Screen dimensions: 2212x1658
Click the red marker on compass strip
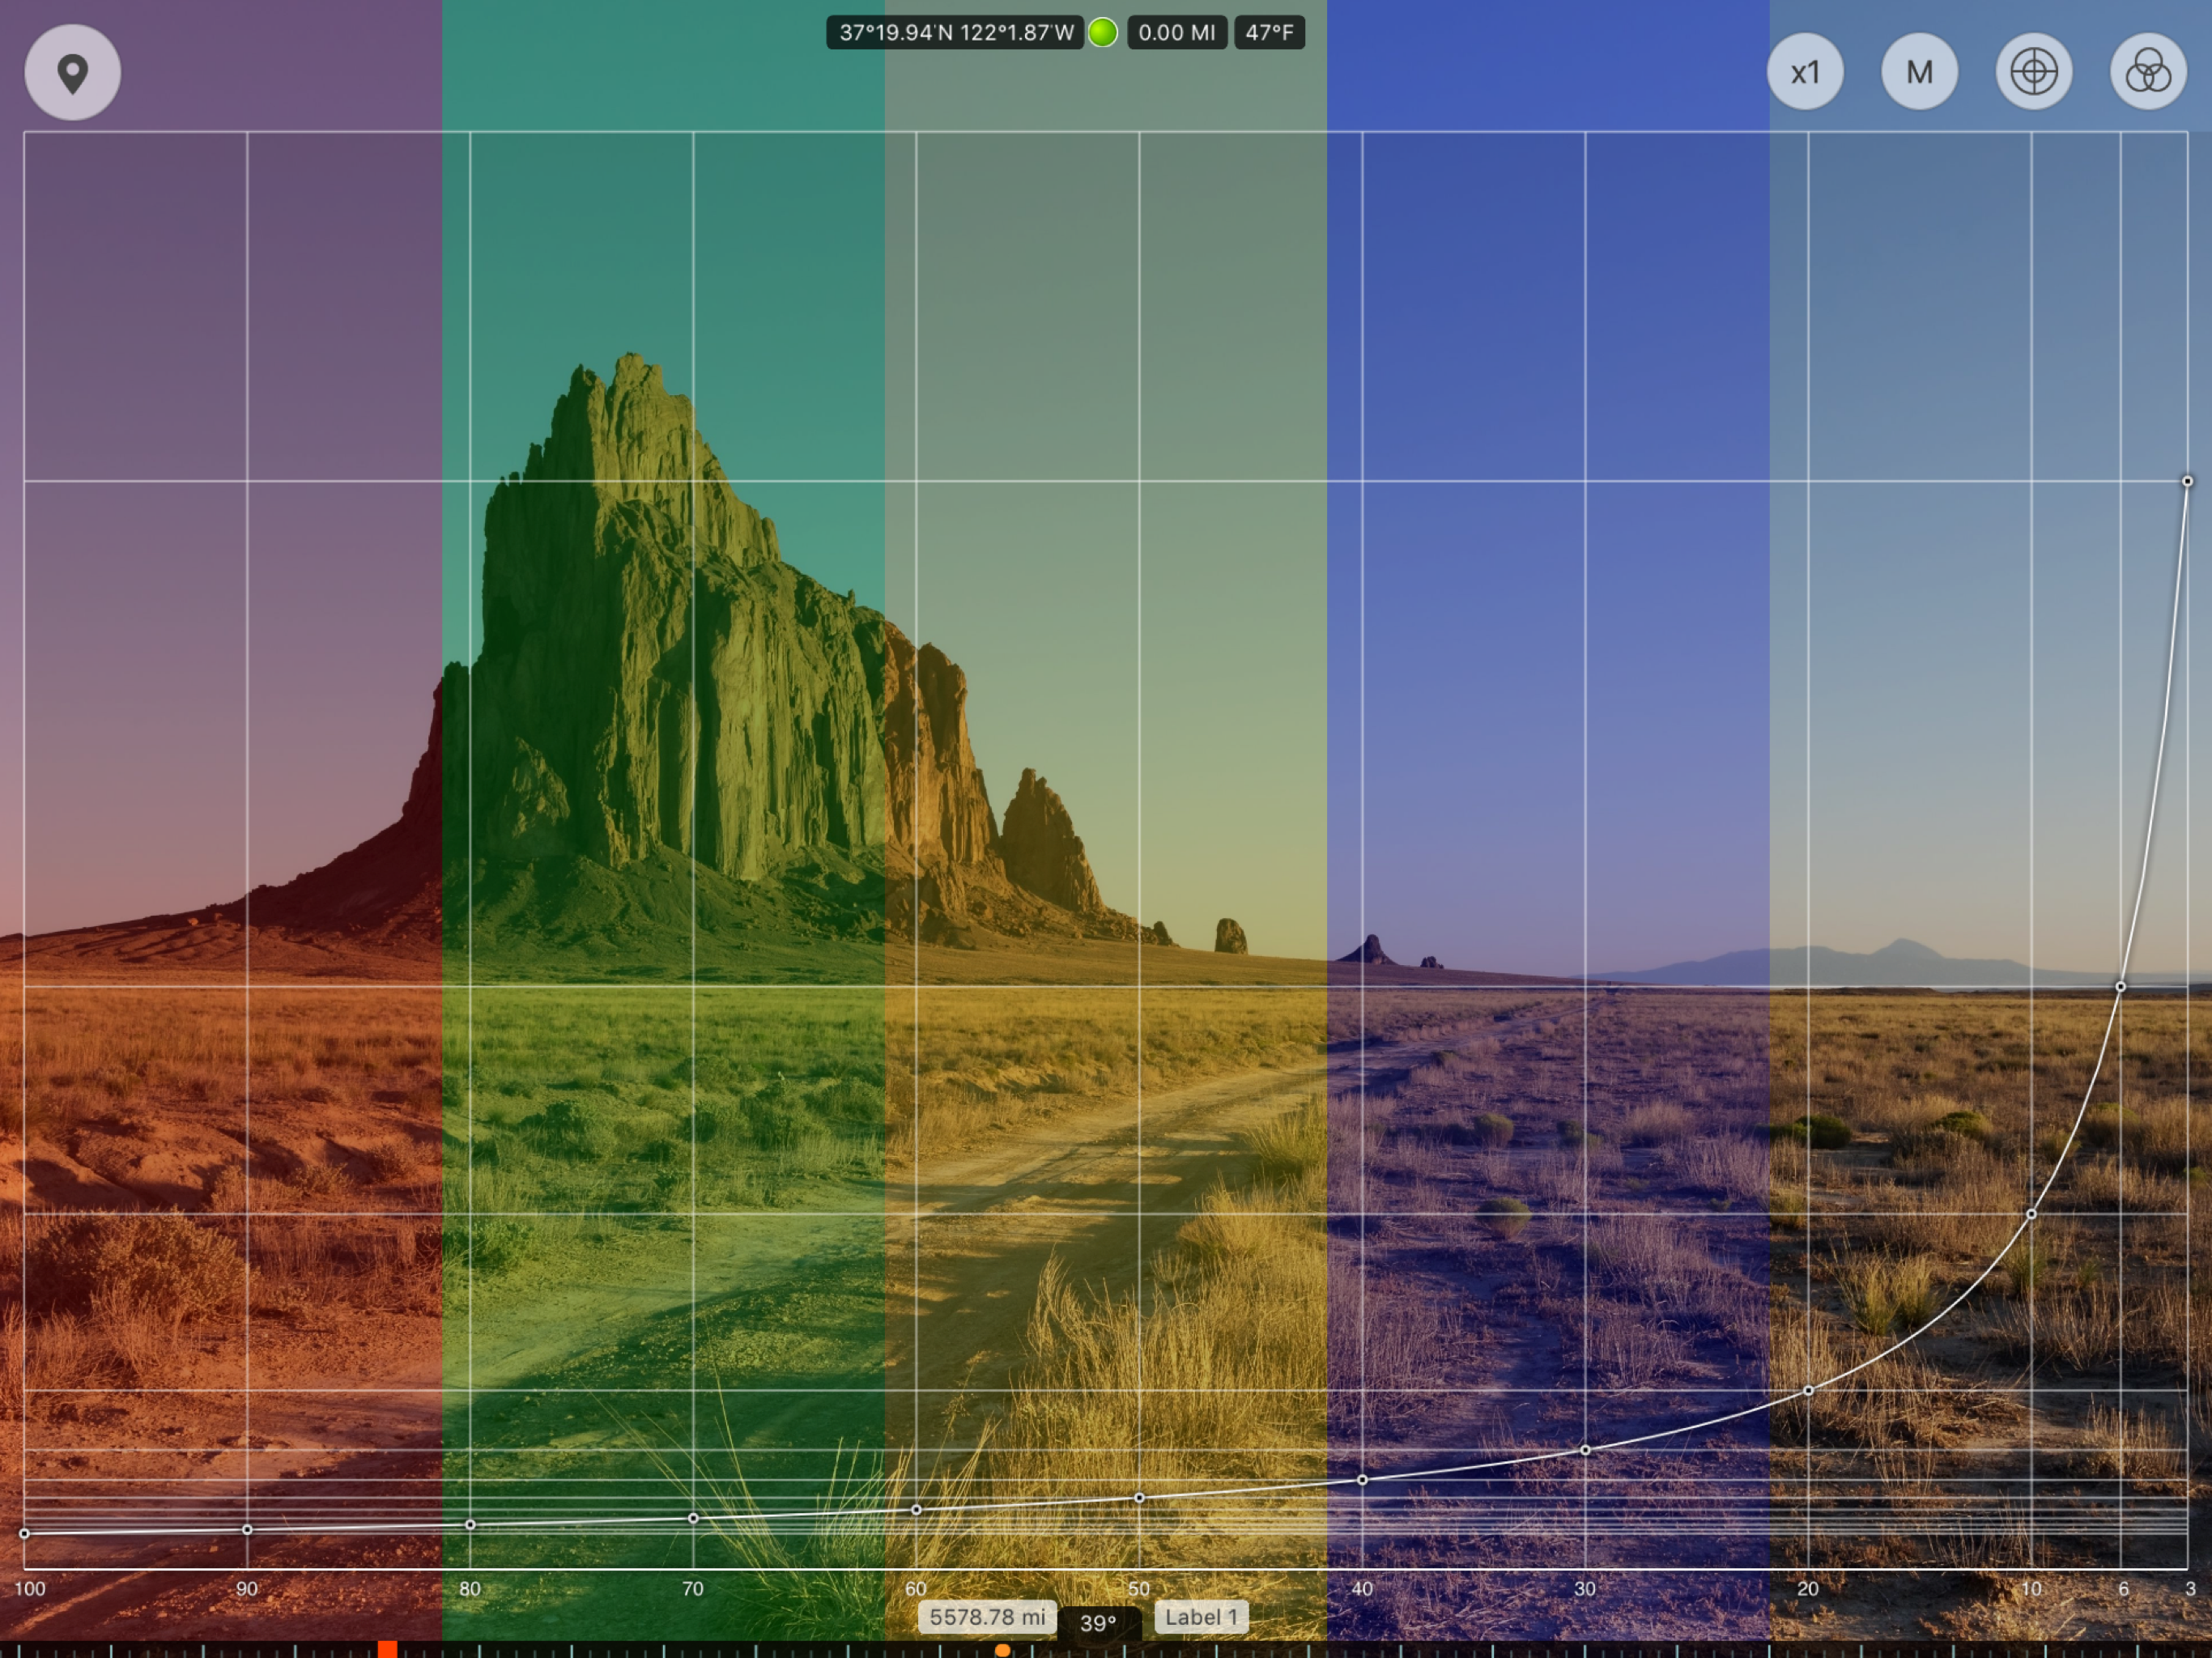tap(387, 1649)
